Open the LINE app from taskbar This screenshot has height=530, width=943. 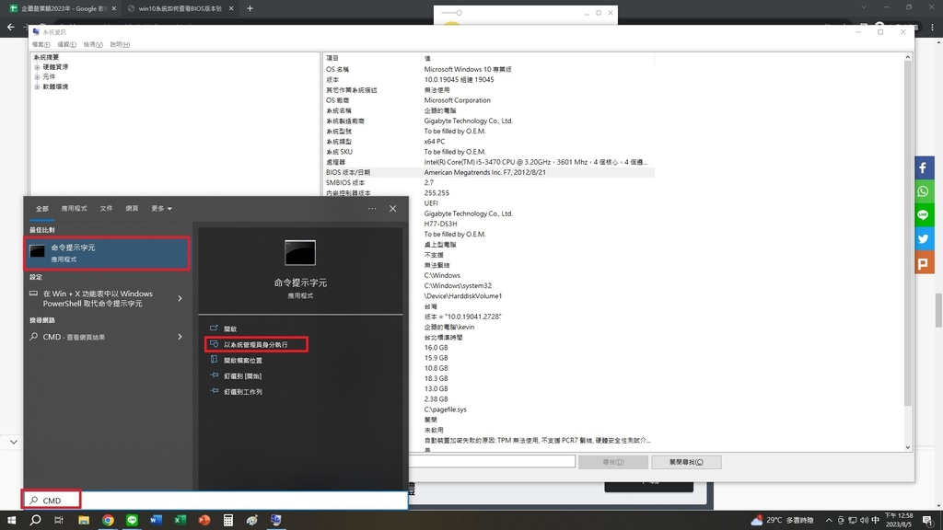[x=132, y=520]
